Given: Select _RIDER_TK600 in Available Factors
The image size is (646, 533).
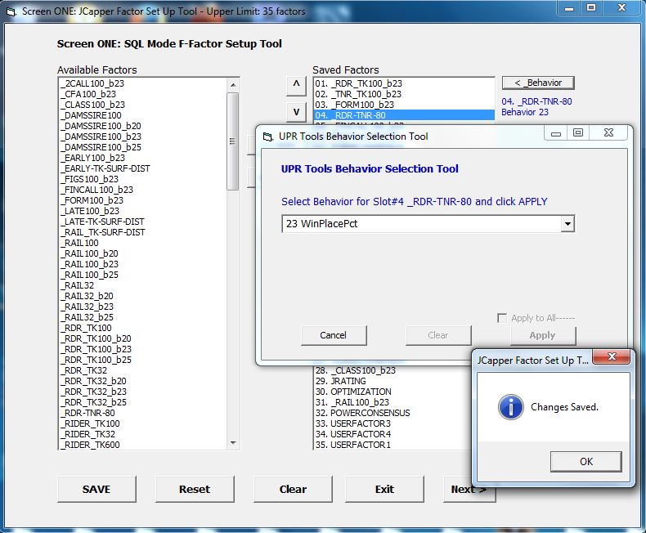Looking at the screenshot, I should point(142,445).
